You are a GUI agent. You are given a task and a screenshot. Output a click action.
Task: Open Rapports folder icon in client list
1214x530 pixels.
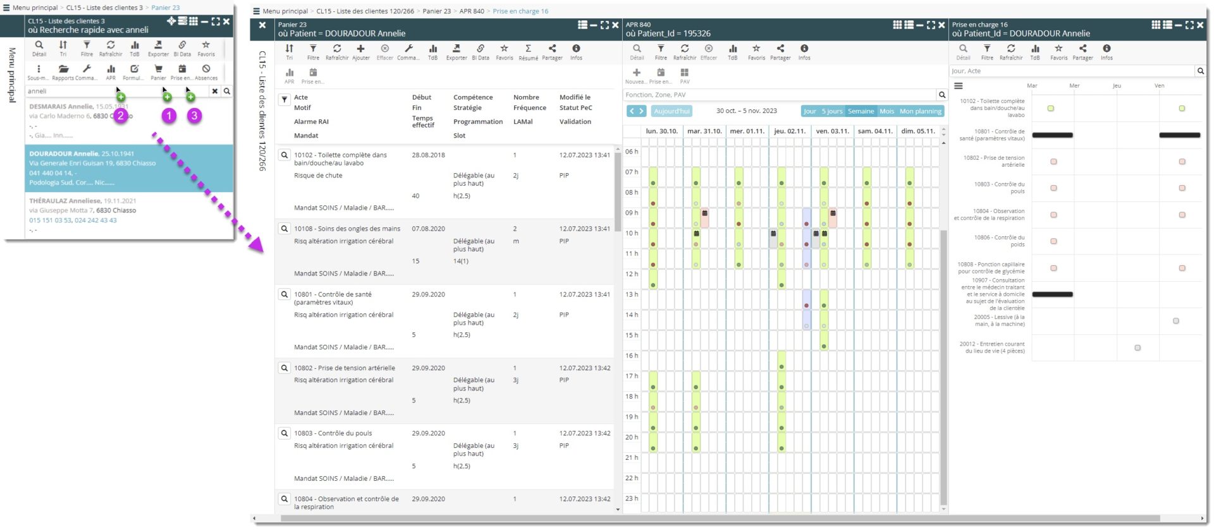63,69
